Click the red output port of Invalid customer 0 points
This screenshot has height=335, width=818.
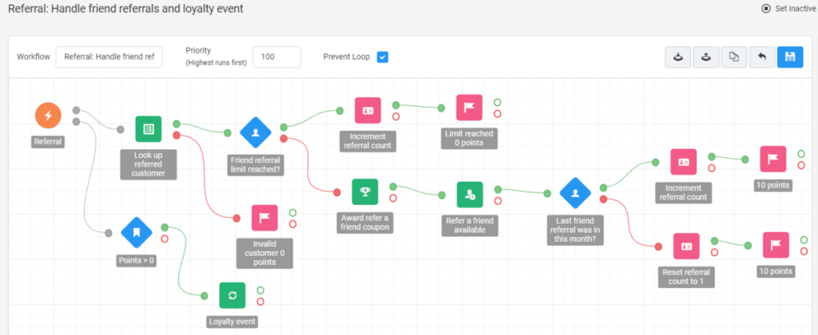(x=292, y=224)
